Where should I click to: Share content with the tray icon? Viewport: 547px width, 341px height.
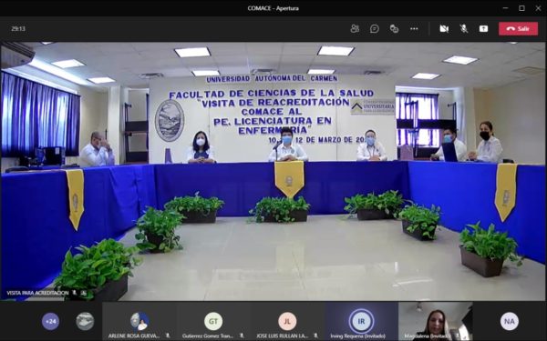pos(483,28)
